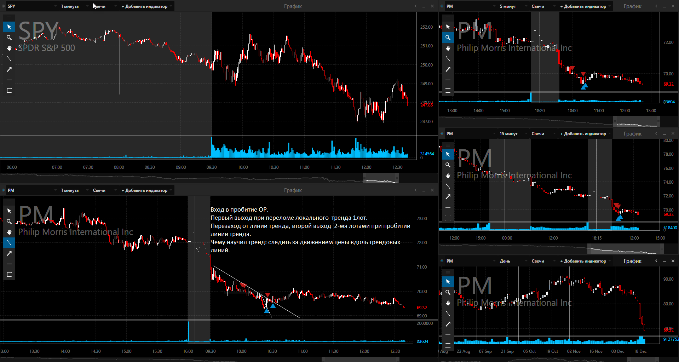
Task: Click the 'Вход в пробитие ОР' text annotation
Action: (240, 209)
